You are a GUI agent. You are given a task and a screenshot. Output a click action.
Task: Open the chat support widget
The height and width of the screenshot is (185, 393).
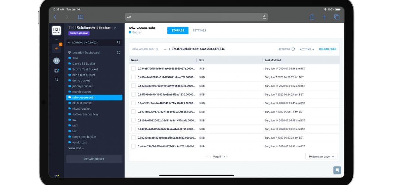[337, 170]
